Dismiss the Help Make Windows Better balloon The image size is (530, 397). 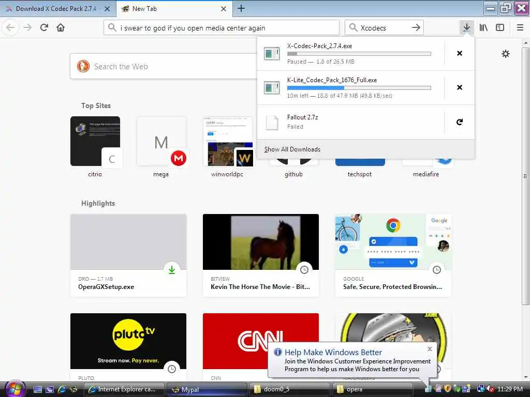(430, 349)
